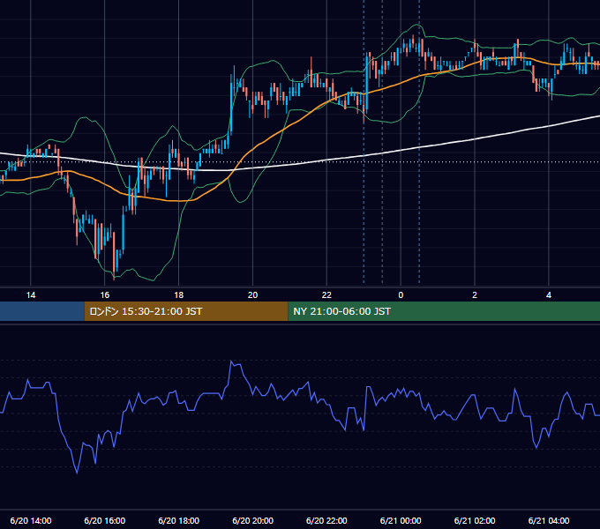This screenshot has width=600, height=529.
Task: Click the 22 hour axis label
Action: tap(326, 295)
